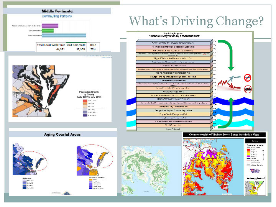Select the Chesapeake 2000 Agreement layer
Viewport: 276px width, 207px height.
pyautogui.click(x=174, y=81)
